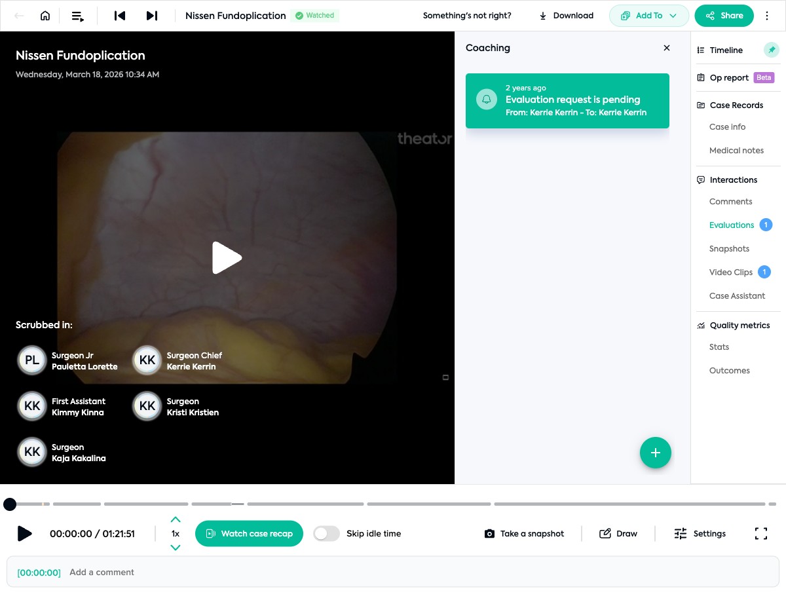This screenshot has height=602, width=786.
Task: Toggle Skip idle time switch
Action: pos(326,533)
